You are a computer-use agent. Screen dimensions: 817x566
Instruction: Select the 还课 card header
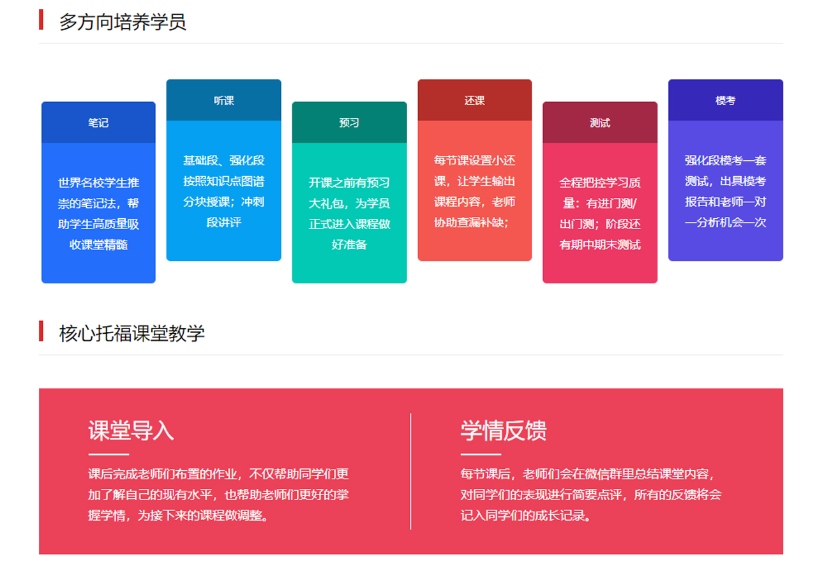[475, 100]
